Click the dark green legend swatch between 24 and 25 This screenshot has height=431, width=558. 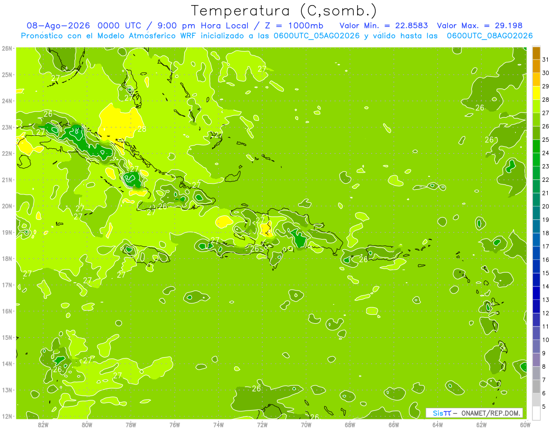coord(536,146)
